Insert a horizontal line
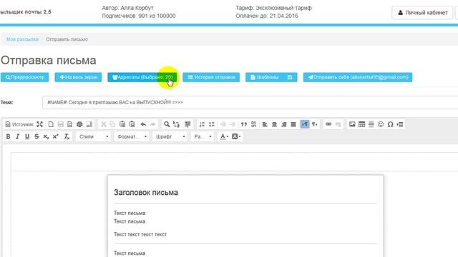The height and width of the screenshot is (257, 458). pyautogui.click(x=371, y=124)
